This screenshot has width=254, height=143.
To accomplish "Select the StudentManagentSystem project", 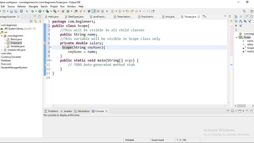I will (14, 68).
